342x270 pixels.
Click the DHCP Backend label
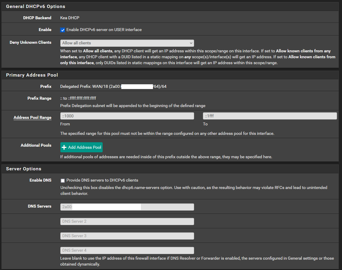point(37,18)
